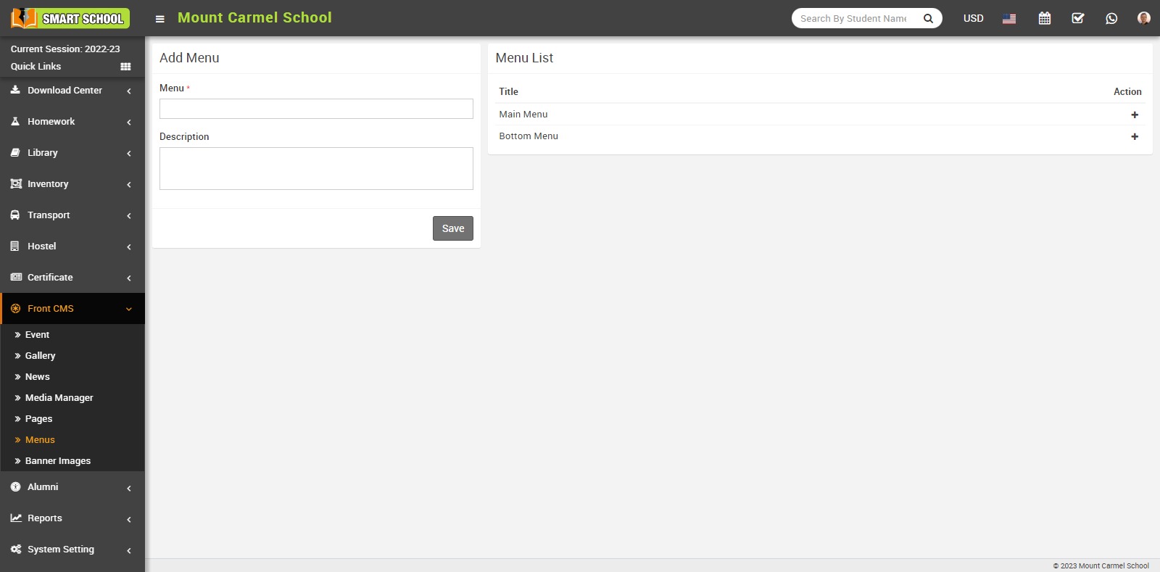Expand the System Setting section
Image resolution: width=1160 pixels, height=572 pixels.
[x=65, y=550]
